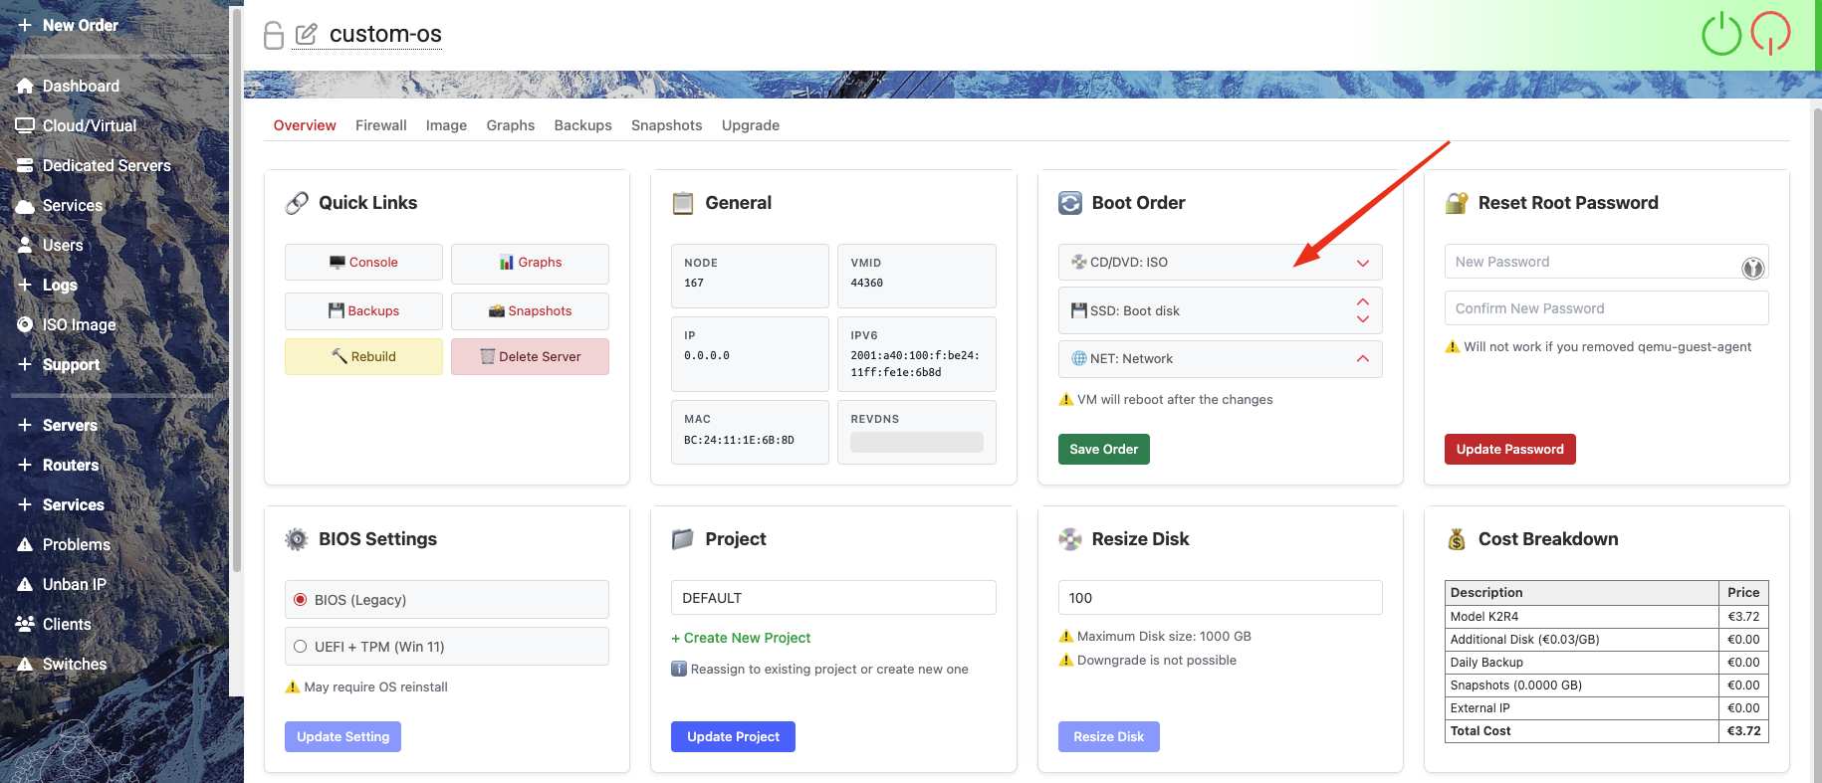The height and width of the screenshot is (783, 1822).
Task: Click the Create New Project link
Action: coord(742,639)
